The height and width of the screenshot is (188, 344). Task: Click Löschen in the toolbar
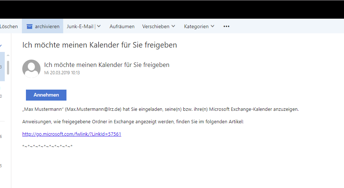click(x=9, y=26)
